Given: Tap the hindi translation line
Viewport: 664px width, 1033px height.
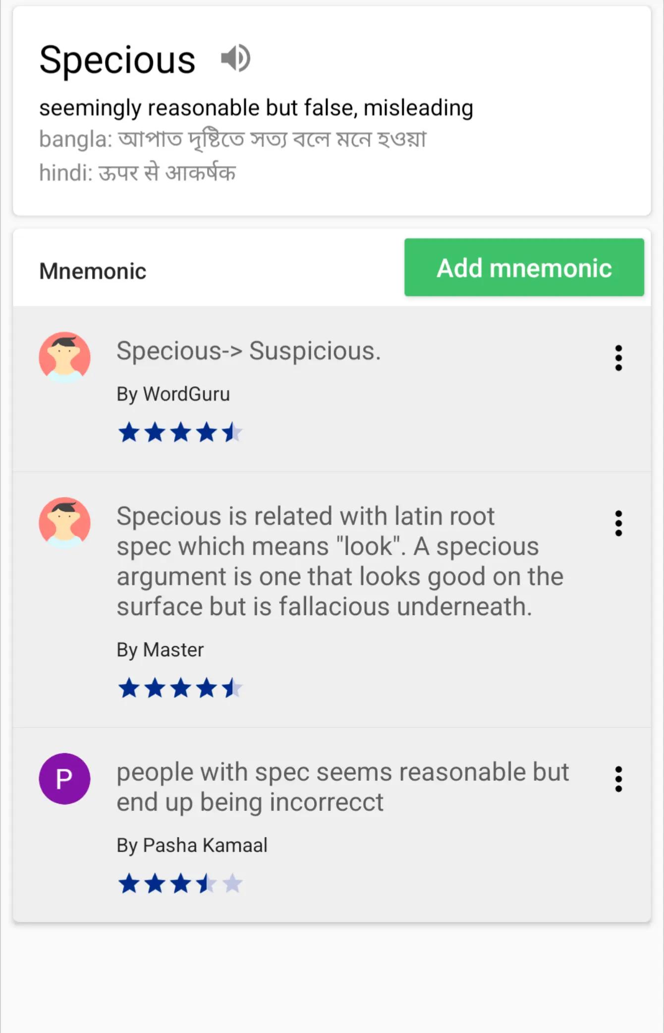Looking at the screenshot, I should [x=138, y=173].
